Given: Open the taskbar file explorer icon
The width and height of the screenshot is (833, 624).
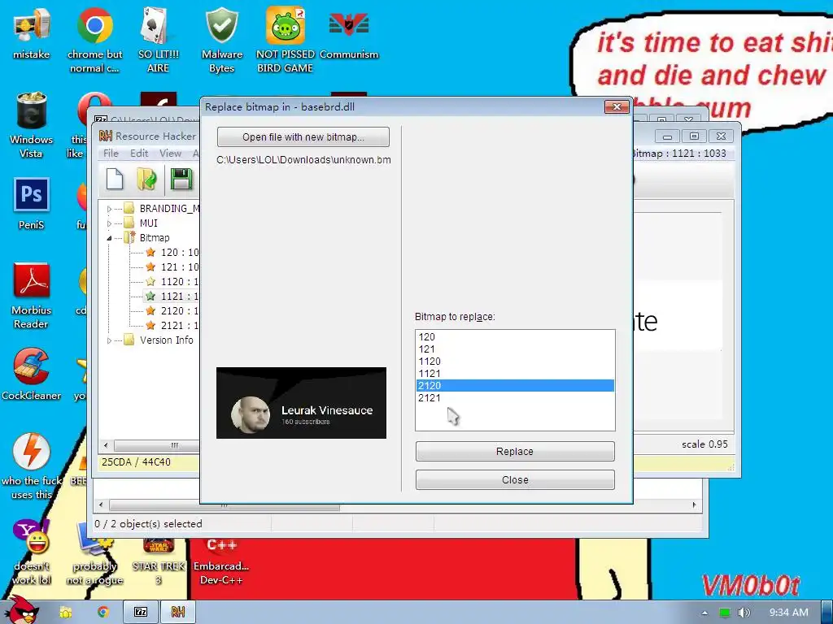Looking at the screenshot, I should 66,613.
